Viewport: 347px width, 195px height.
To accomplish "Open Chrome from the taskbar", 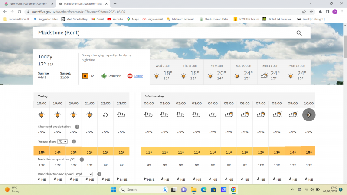I will pyautogui.click(x=233, y=190).
